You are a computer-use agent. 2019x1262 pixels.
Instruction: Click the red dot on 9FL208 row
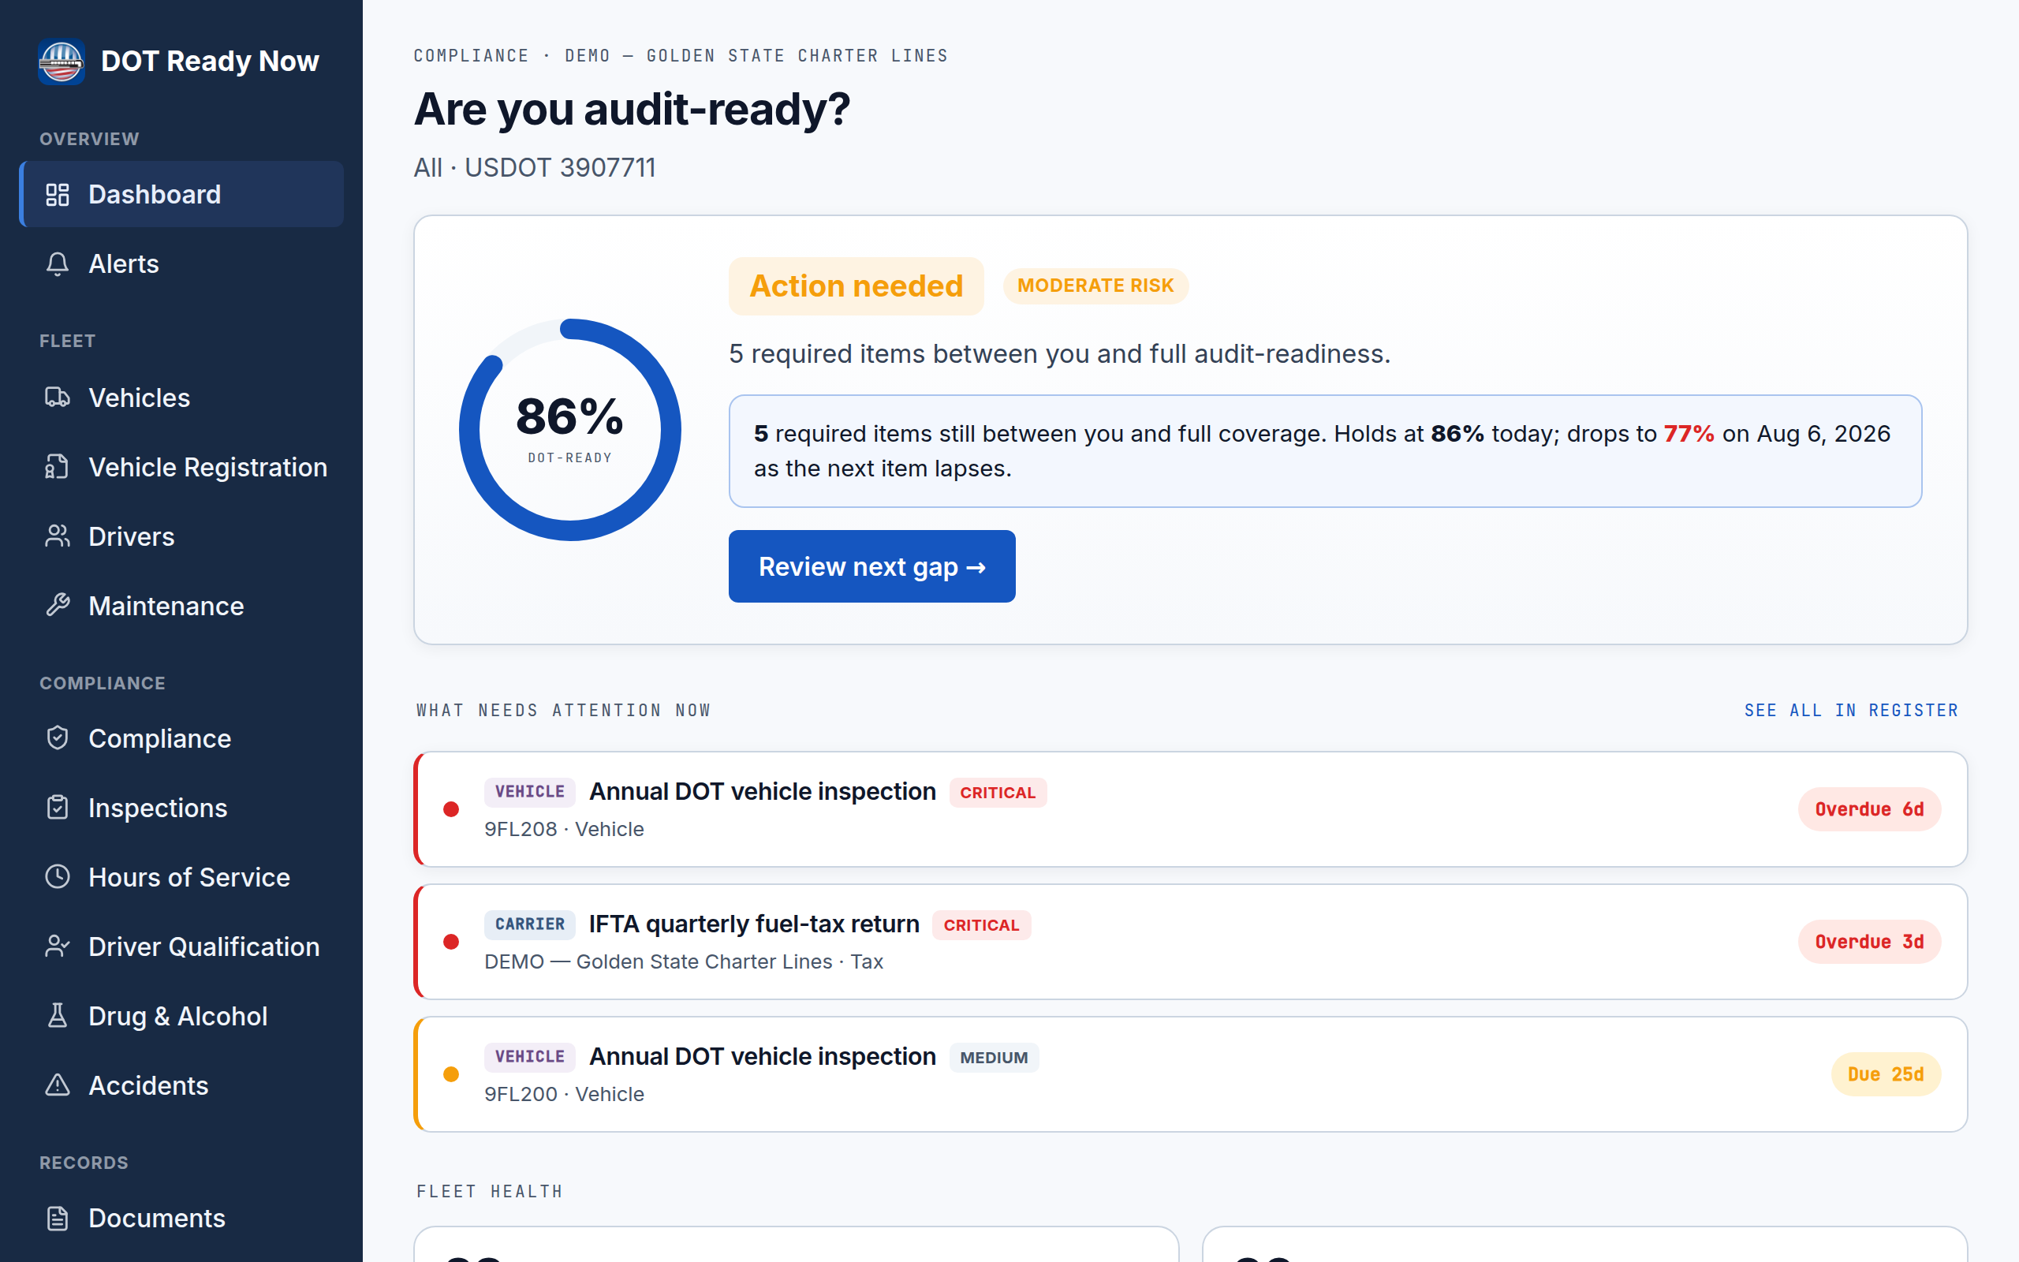tap(451, 808)
